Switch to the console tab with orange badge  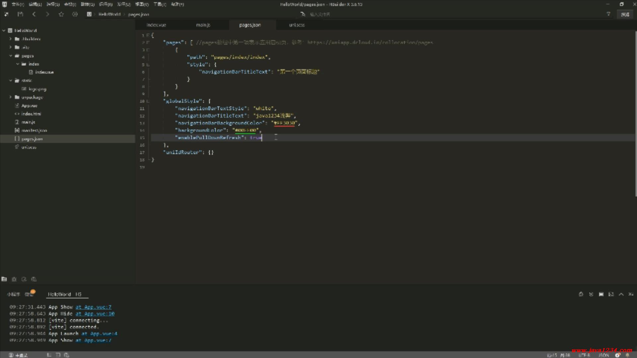(x=29, y=294)
